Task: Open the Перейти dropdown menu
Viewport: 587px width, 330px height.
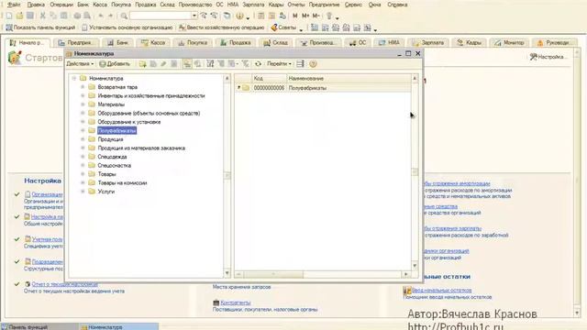Action: (279, 64)
